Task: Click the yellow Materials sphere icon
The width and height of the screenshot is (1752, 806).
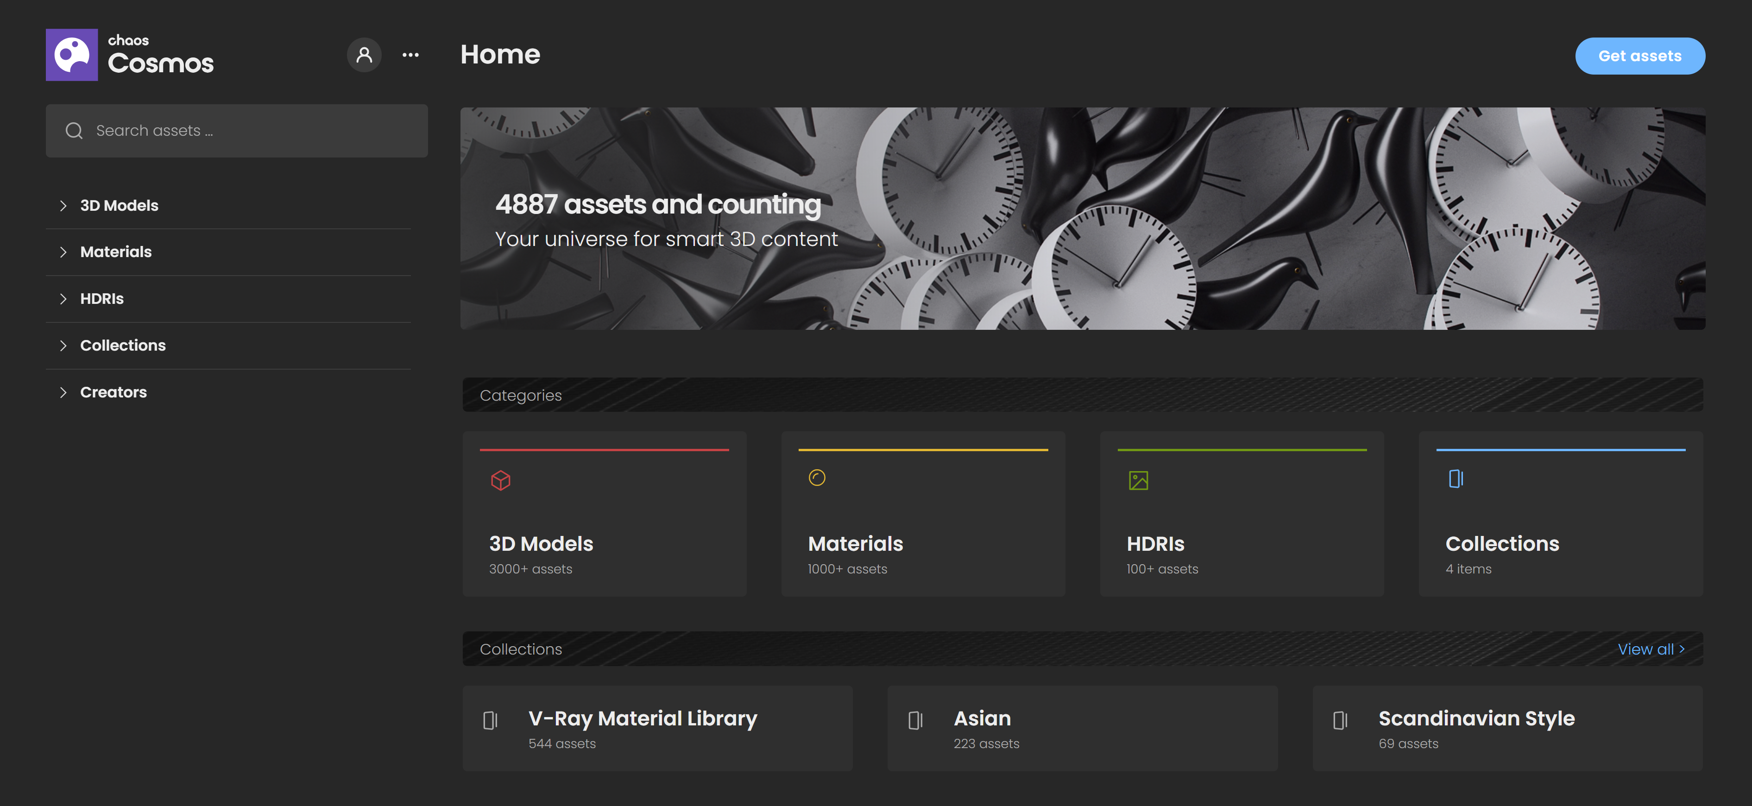Action: (817, 478)
